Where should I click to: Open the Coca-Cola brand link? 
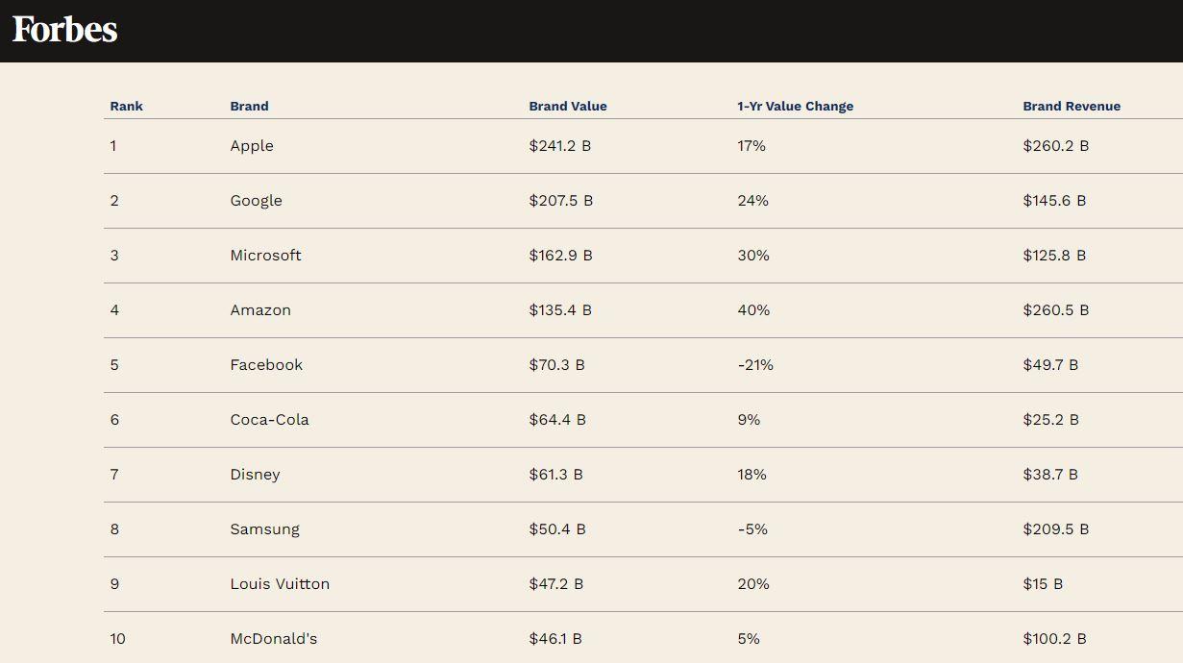[x=269, y=420]
